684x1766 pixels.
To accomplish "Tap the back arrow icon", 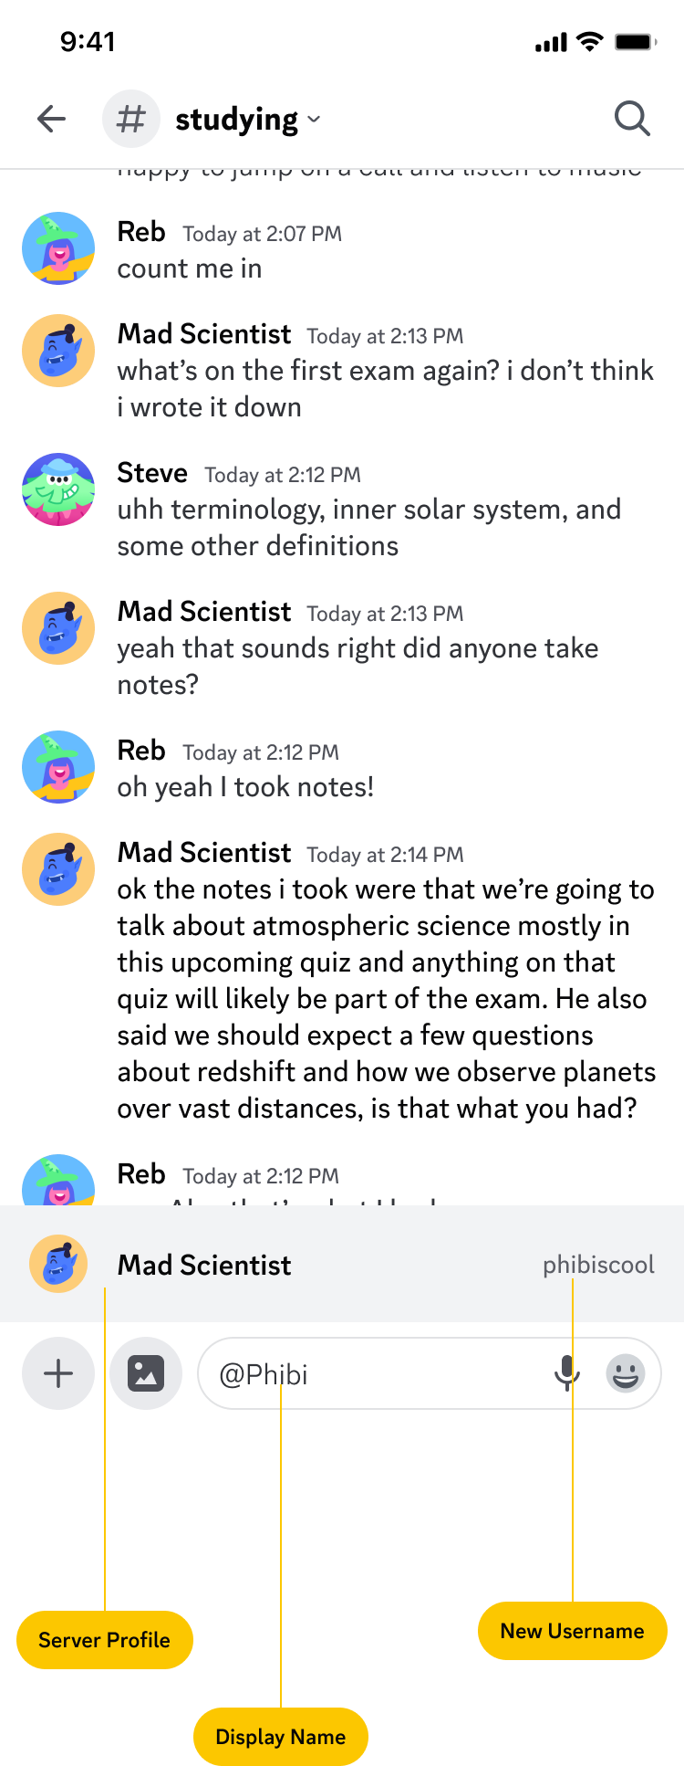I will (52, 119).
